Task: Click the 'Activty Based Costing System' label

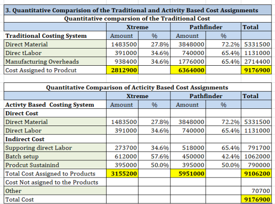Action: [55, 105]
